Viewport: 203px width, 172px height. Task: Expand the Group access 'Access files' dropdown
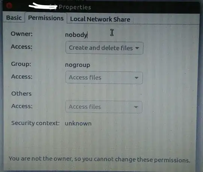point(104,78)
